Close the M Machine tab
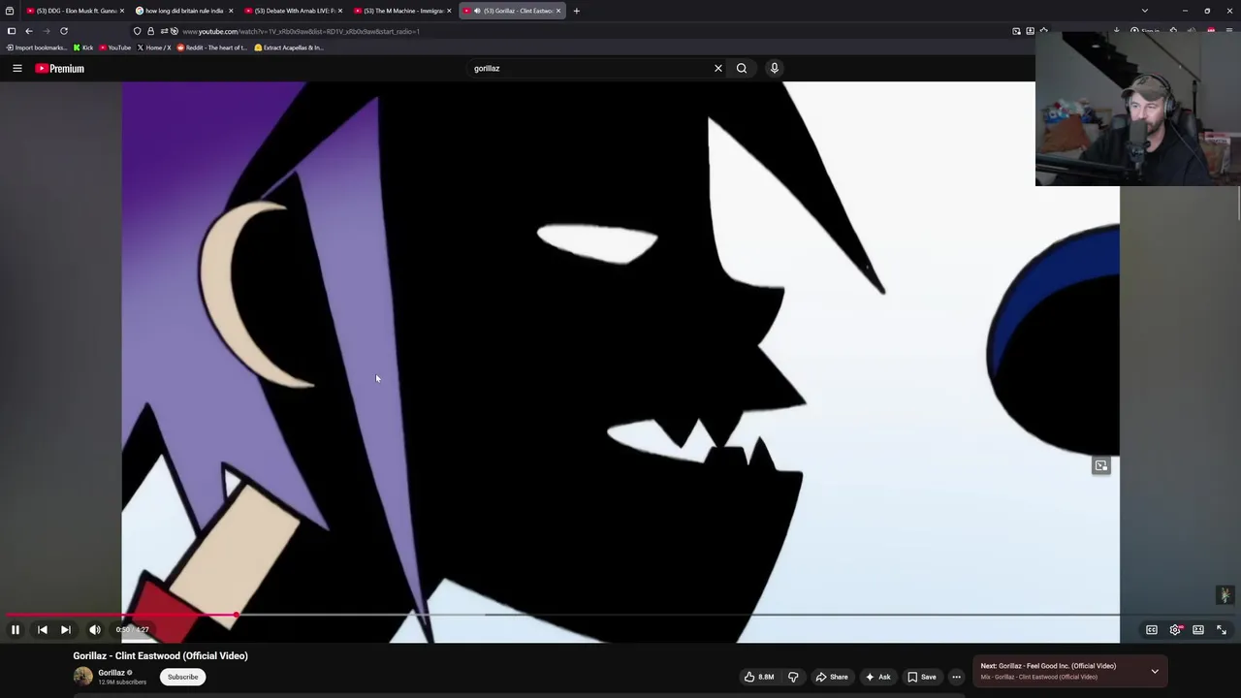Screen dimensions: 1241x698 coord(449,11)
